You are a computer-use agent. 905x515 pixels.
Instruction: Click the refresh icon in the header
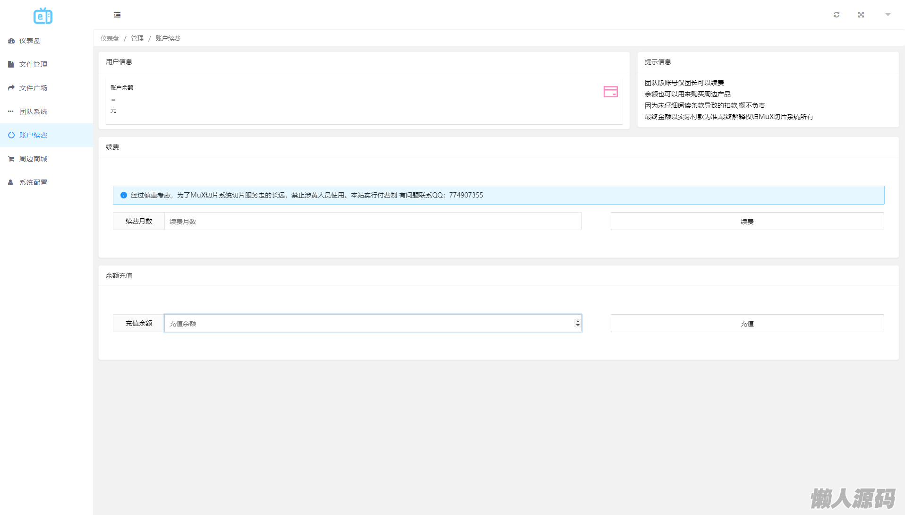(837, 15)
